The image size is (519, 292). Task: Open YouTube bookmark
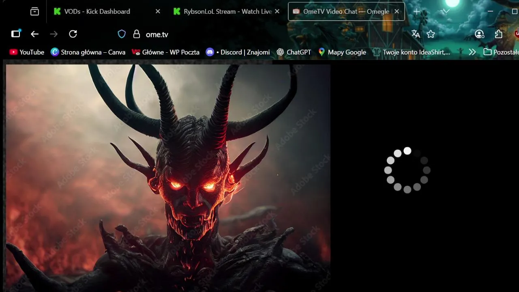pyautogui.click(x=27, y=52)
